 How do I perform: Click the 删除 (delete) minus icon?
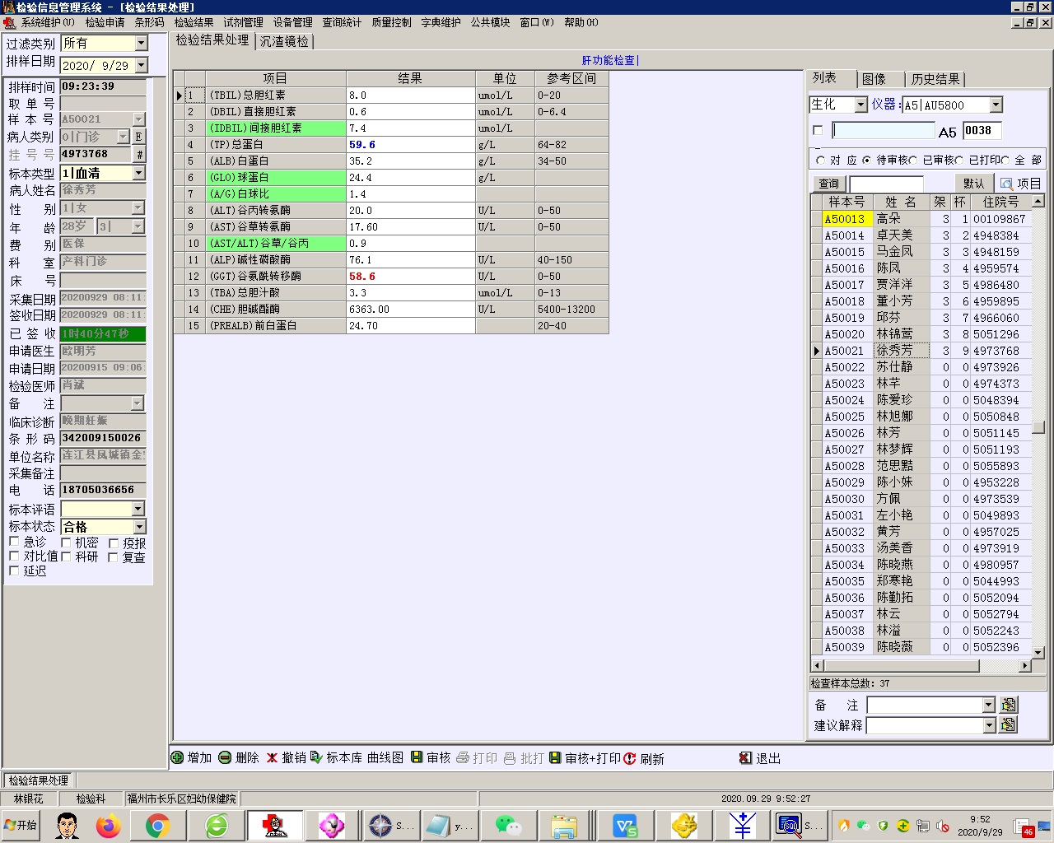point(225,757)
